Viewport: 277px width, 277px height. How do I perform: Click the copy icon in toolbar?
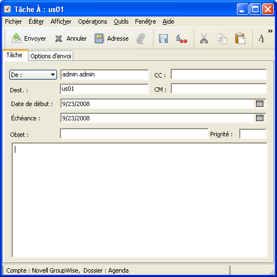click(222, 38)
